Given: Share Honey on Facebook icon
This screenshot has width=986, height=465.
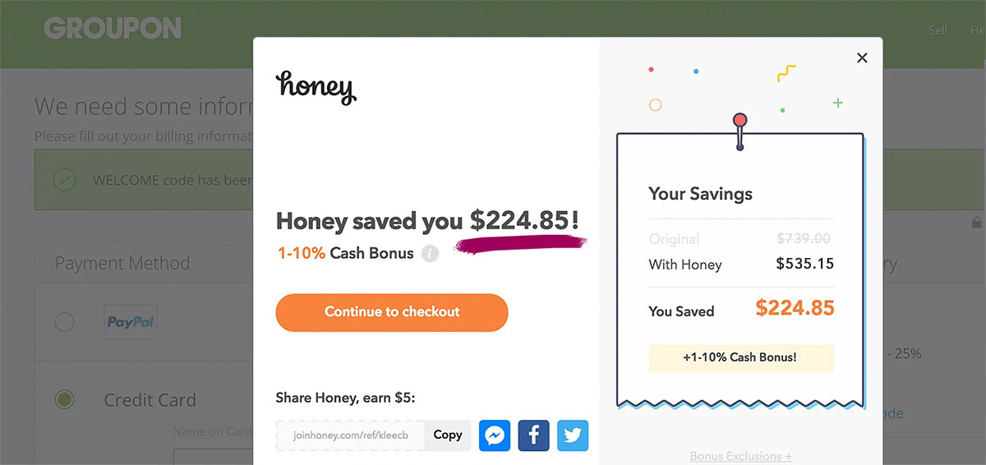Looking at the screenshot, I should pyautogui.click(x=534, y=435).
